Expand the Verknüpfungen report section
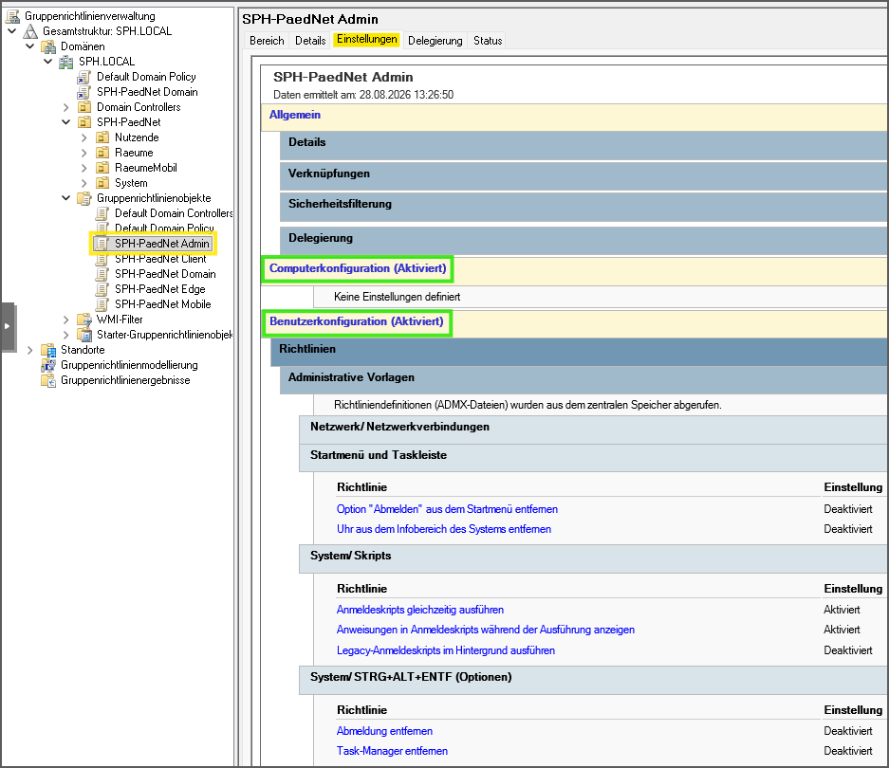The image size is (889, 768). (583, 175)
